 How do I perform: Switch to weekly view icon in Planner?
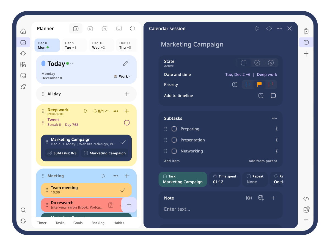(x=90, y=28)
